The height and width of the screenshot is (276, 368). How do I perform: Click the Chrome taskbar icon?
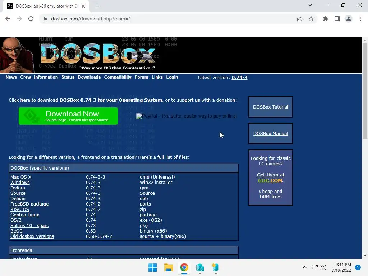184,267
